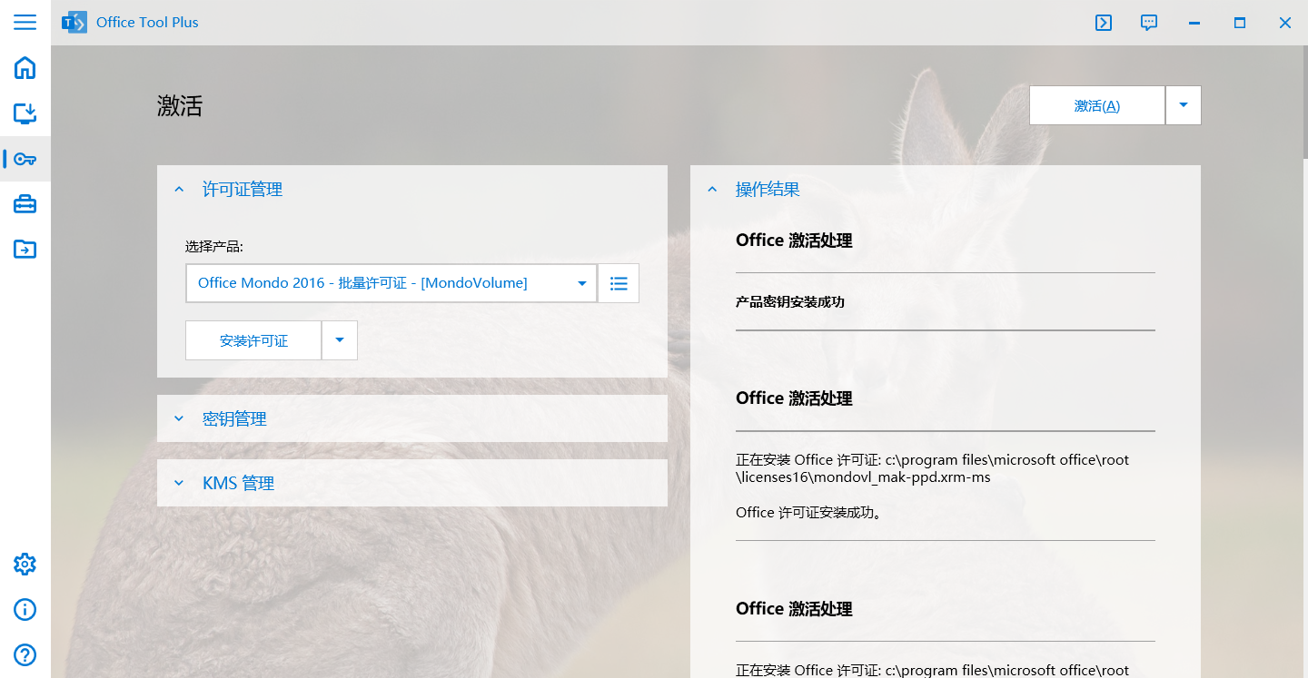Open the toolbox icon in the sidebar
Screen dimensions: 1308x678
pyautogui.click(x=25, y=204)
